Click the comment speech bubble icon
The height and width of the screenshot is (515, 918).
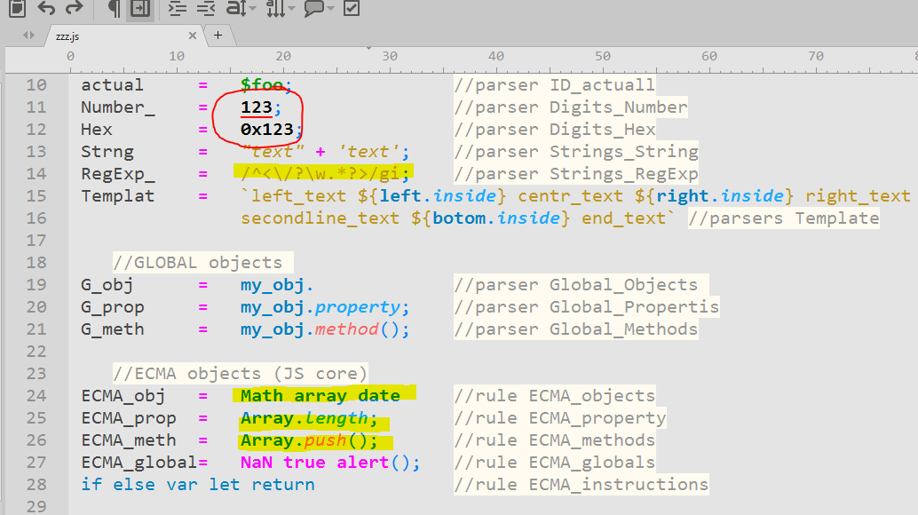coord(314,9)
